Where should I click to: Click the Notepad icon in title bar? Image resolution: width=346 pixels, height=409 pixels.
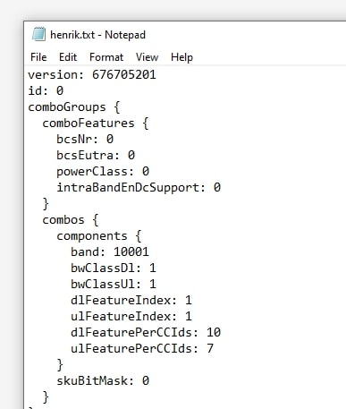(38, 34)
